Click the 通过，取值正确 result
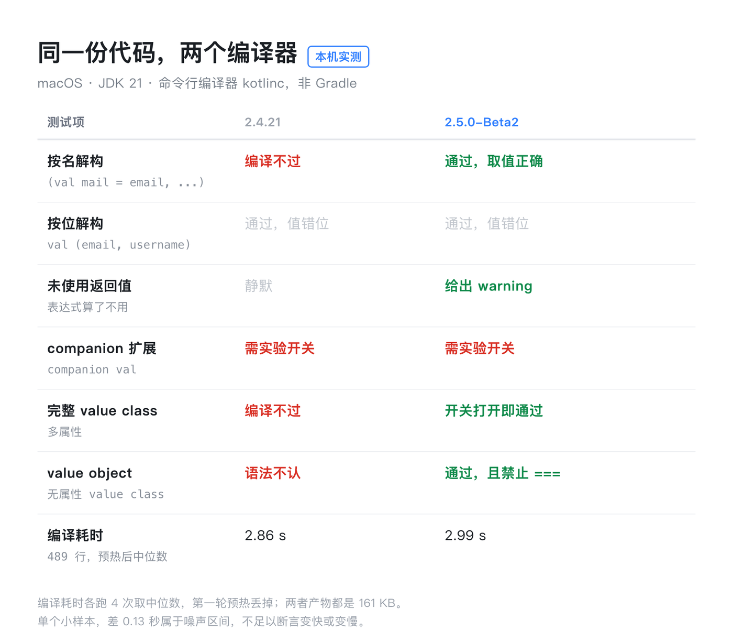The image size is (733, 642). click(494, 161)
